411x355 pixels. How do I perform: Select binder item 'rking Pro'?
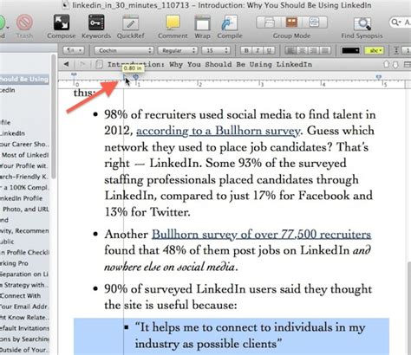(14, 263)
